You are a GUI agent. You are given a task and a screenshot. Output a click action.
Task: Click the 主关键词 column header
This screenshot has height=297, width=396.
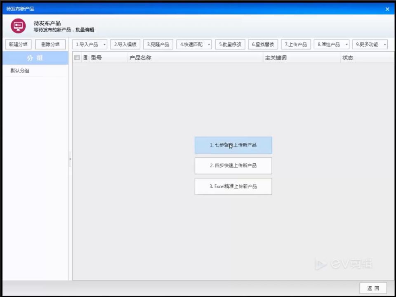point(302,58)
